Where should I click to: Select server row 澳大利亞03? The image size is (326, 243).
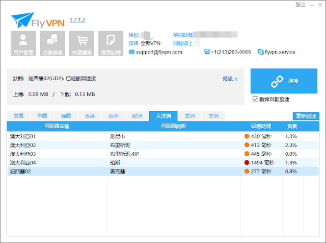(x=163, y=154)
